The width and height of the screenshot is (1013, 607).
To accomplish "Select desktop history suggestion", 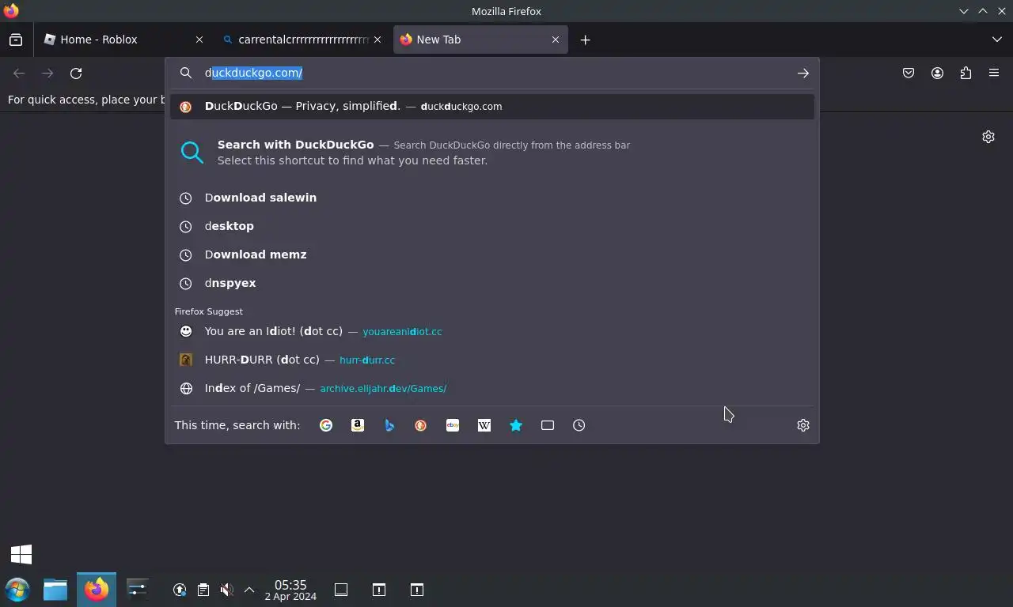I will pos(492,226).
